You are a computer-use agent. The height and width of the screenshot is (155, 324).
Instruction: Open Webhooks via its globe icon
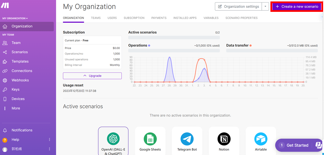click(5, 80)
